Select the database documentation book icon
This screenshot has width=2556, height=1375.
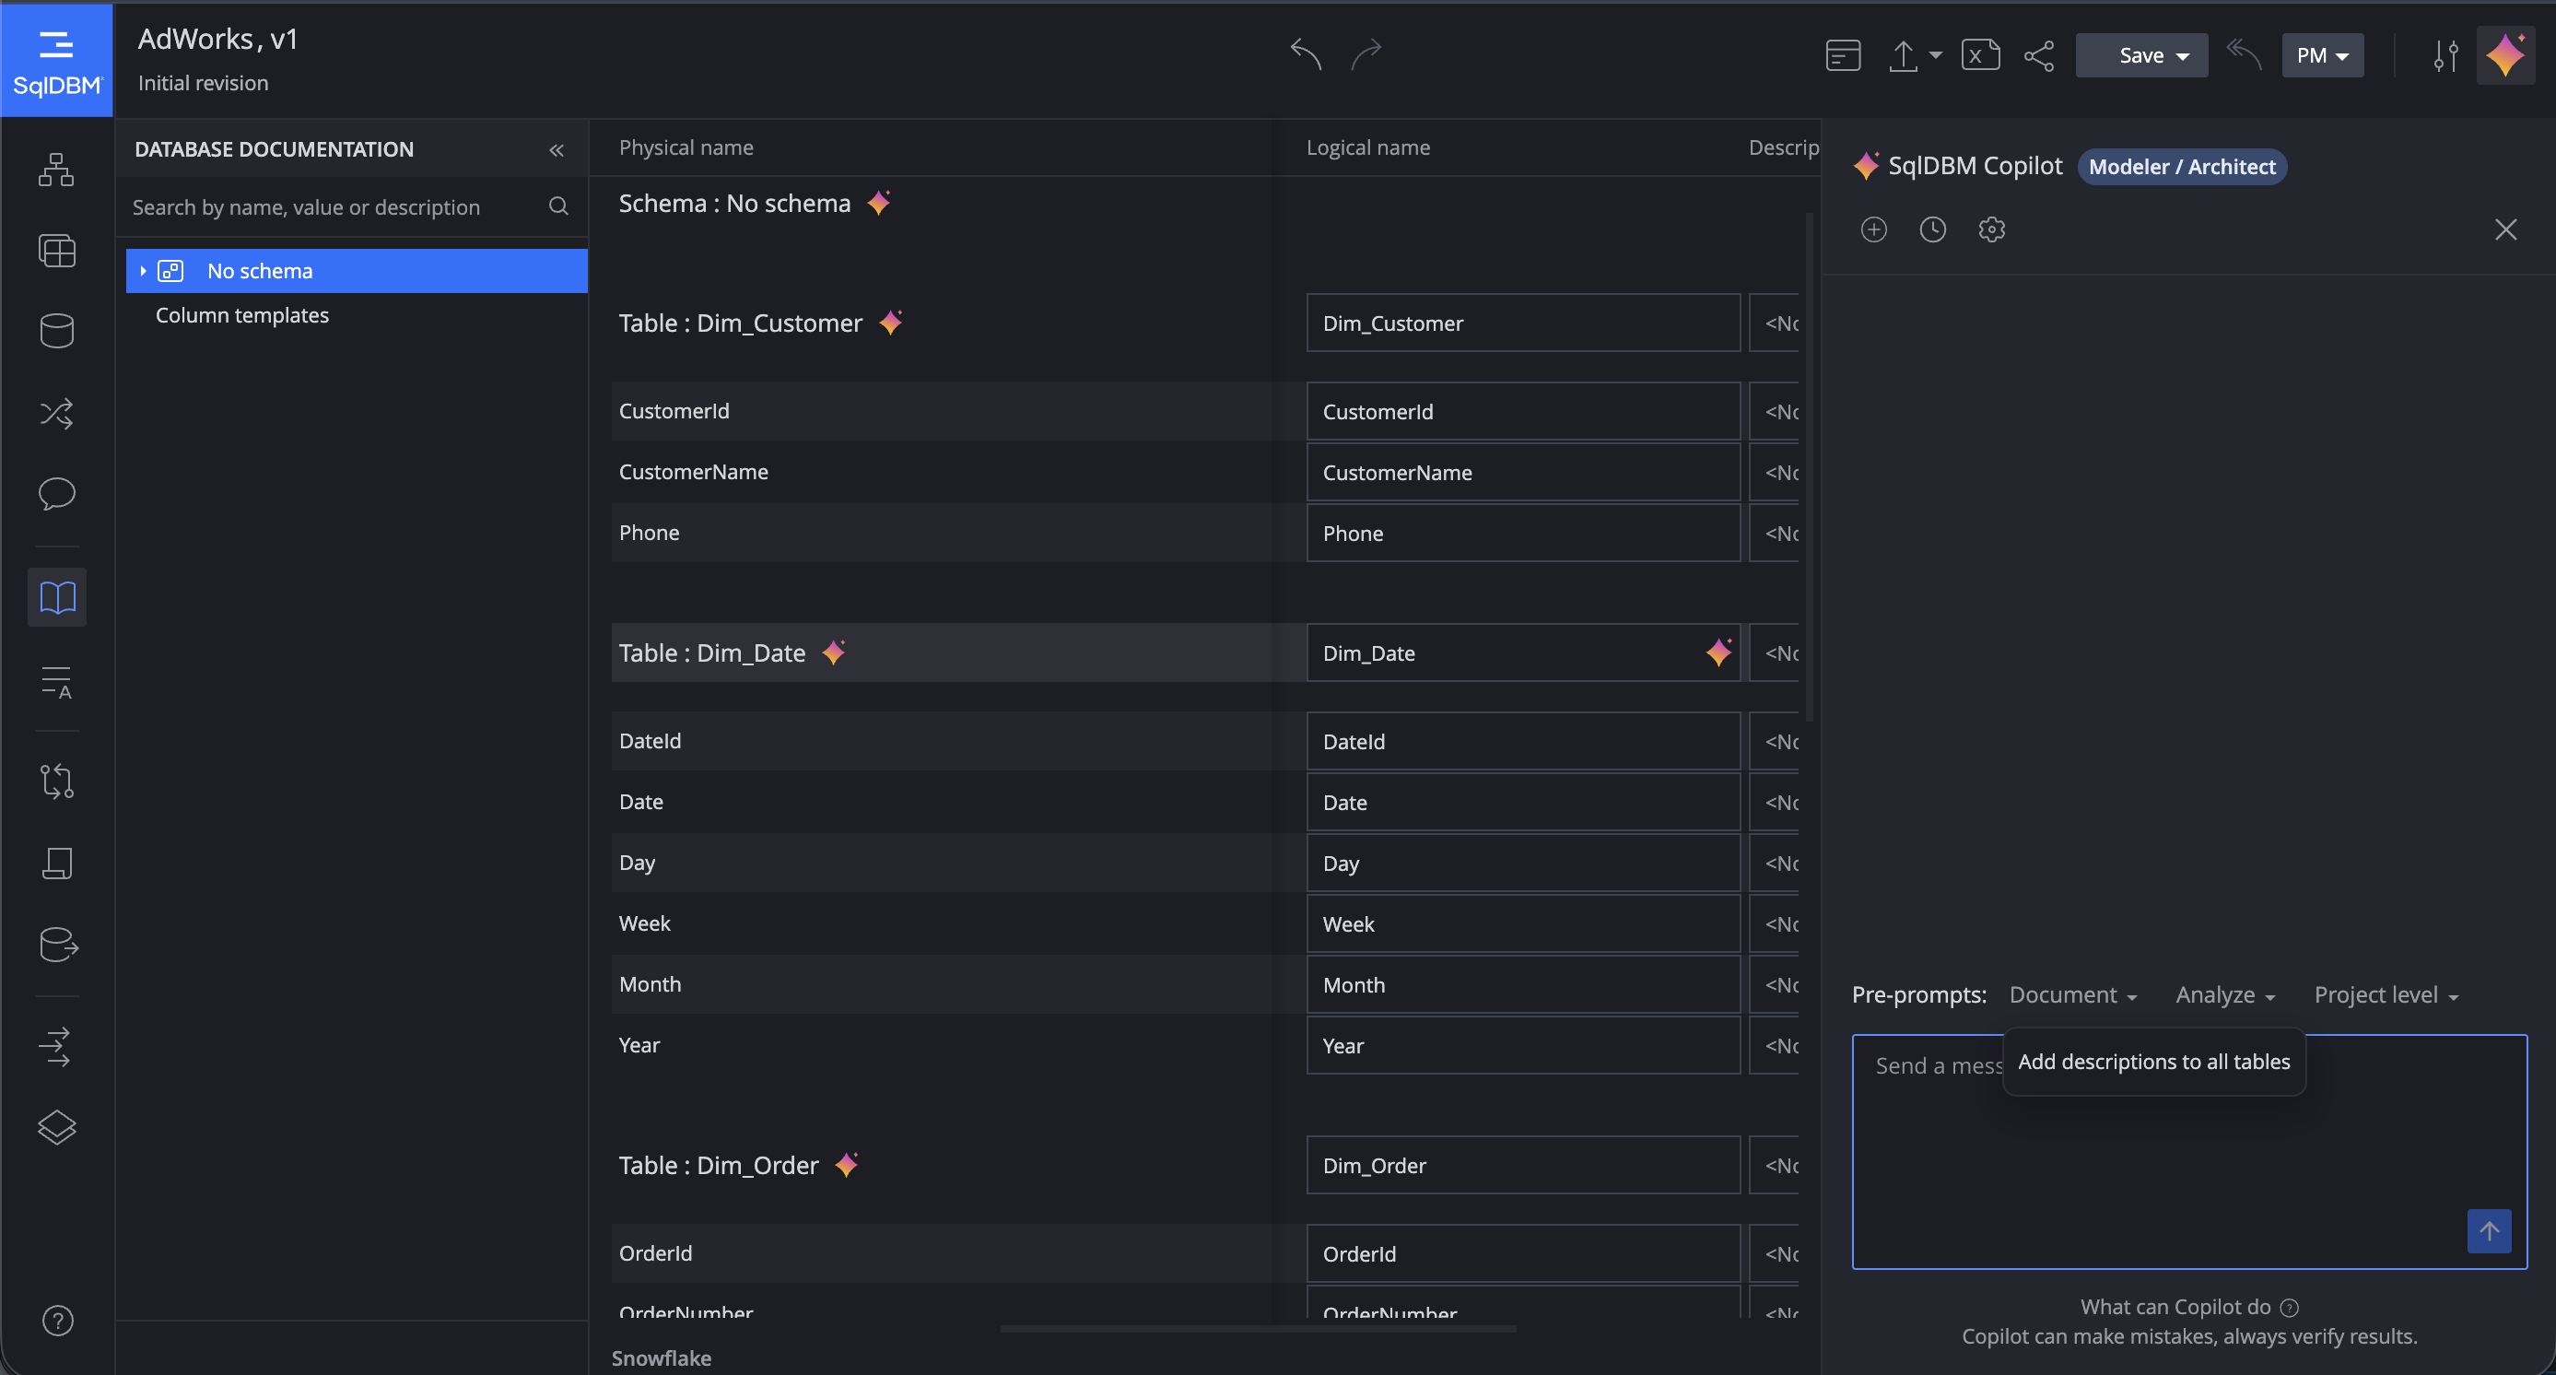coord(56,597)
